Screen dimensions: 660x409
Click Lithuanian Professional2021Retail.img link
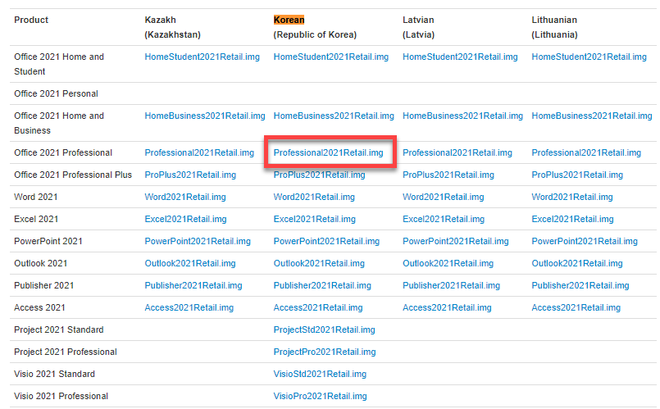coord(586,152)
